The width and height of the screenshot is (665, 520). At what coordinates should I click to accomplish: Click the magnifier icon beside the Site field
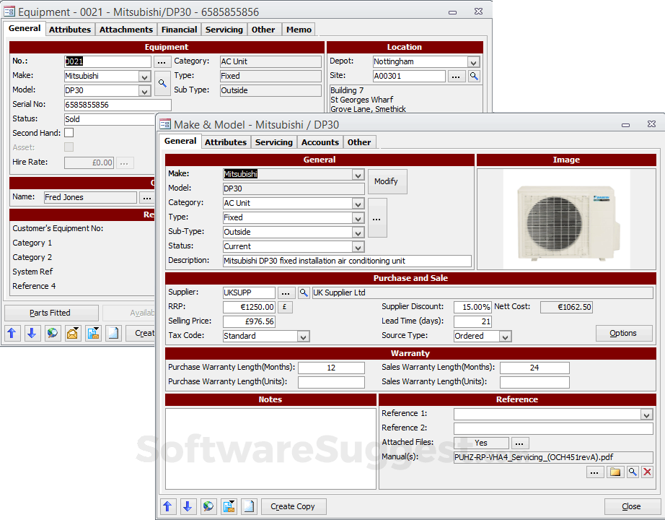click(x=474, y=76)
